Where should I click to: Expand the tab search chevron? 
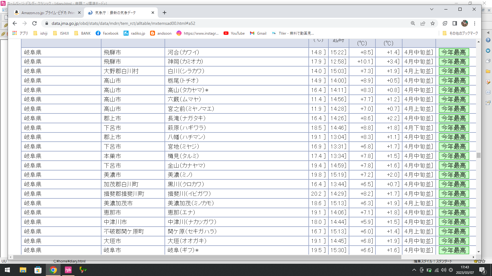coord(432,9)
